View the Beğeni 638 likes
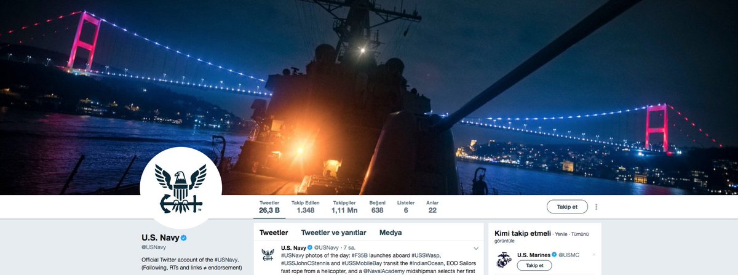 point(377,207)
